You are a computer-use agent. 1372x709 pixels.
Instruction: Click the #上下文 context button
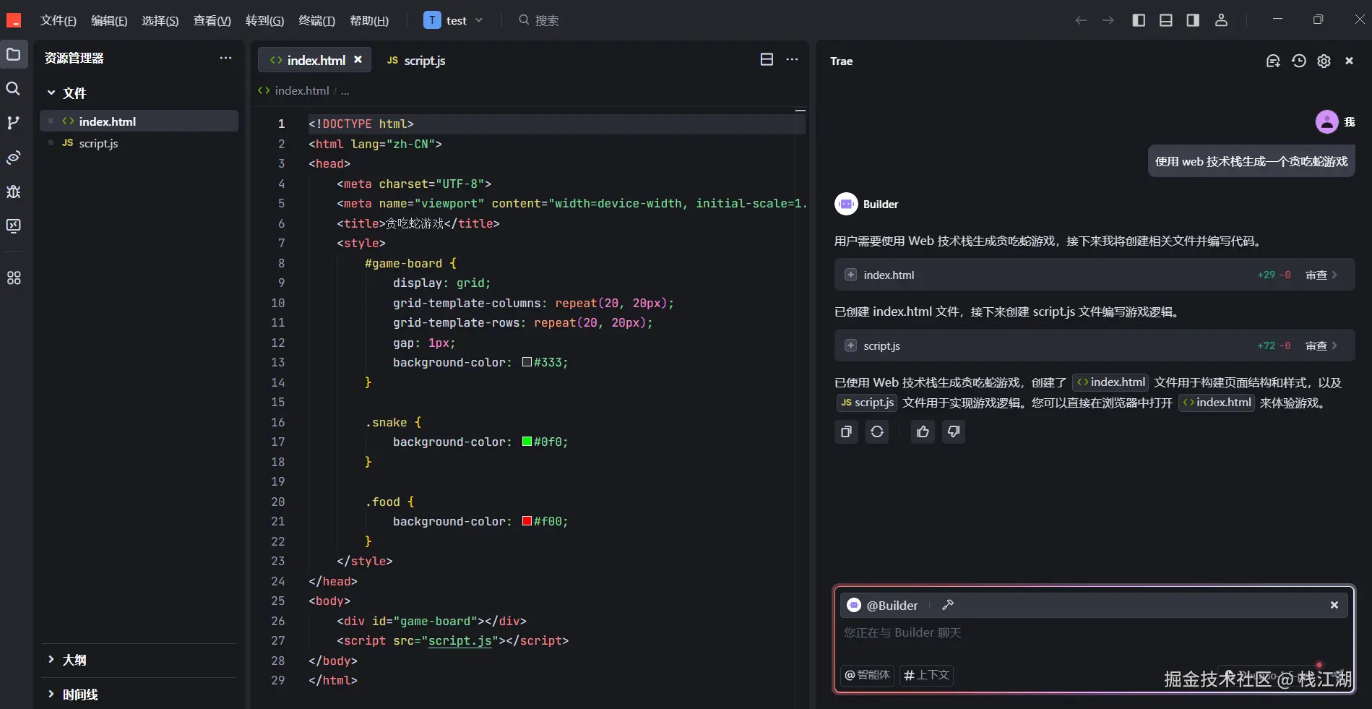[926, 675]
